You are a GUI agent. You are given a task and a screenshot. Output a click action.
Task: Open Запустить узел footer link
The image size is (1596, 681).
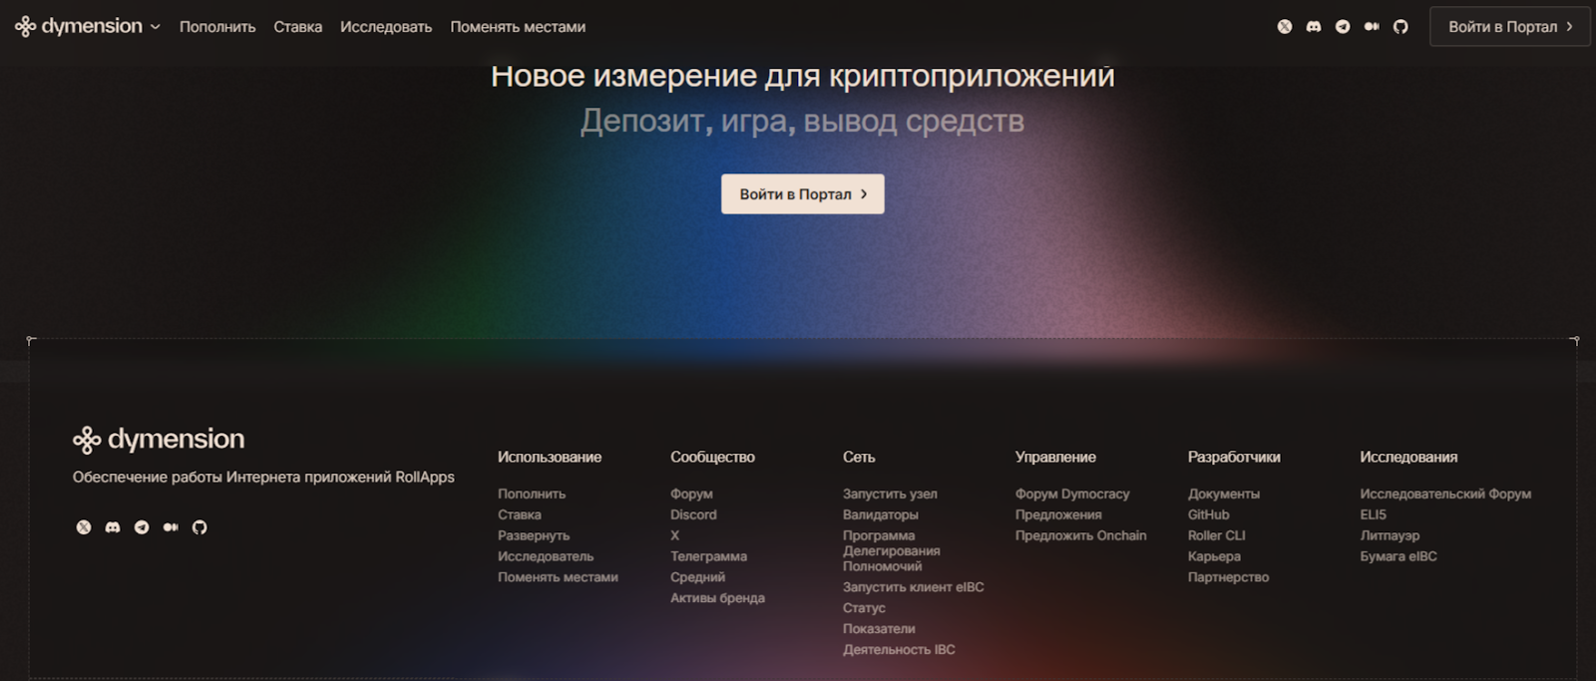click(x=890, y=494)
